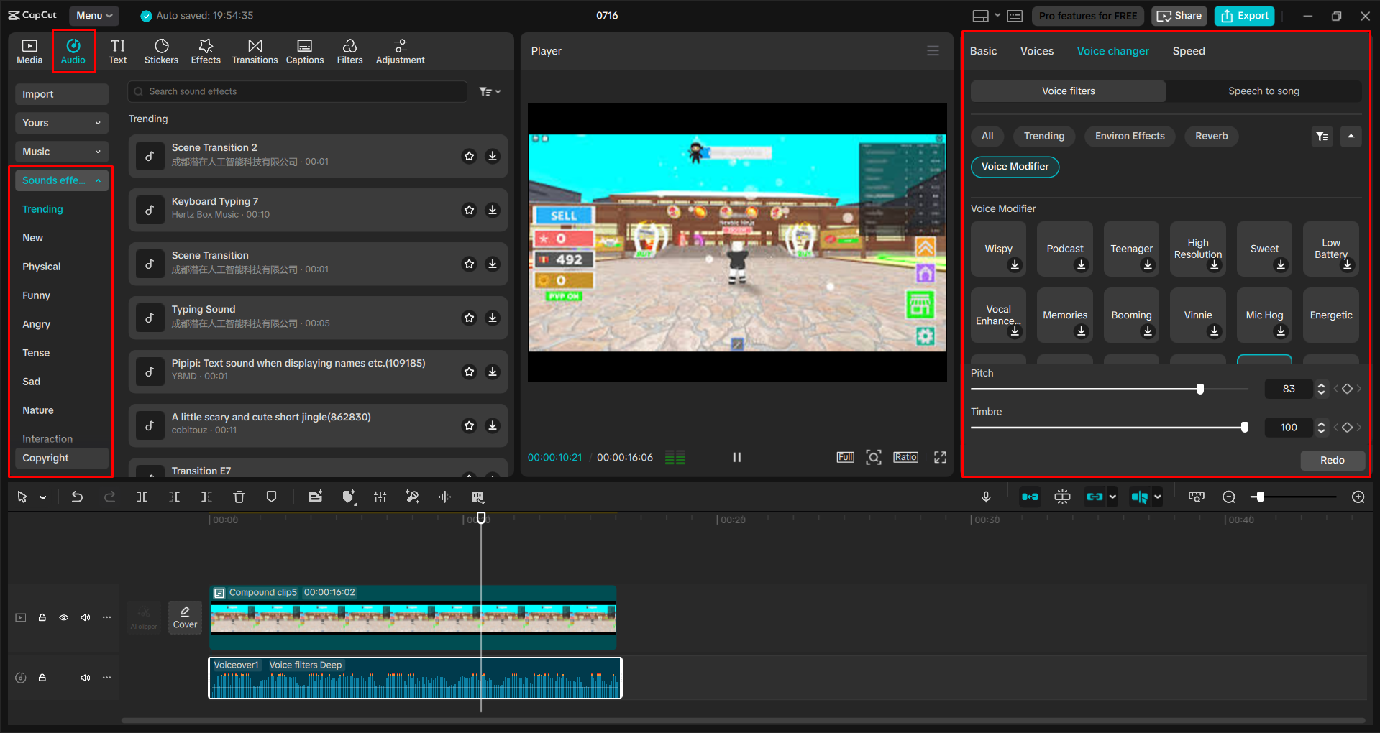This screenshot has width=1380, height=733.
Task: Adjust the Pitch value stepper arrows
Action: 1321,389
